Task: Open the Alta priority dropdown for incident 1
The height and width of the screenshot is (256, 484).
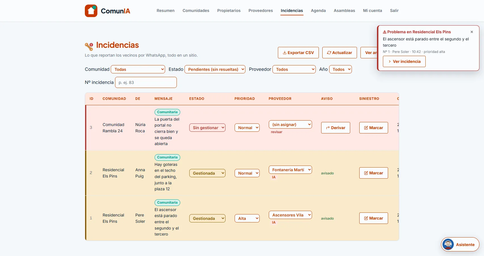Action: pyautogui.click(x=247, y=218)
